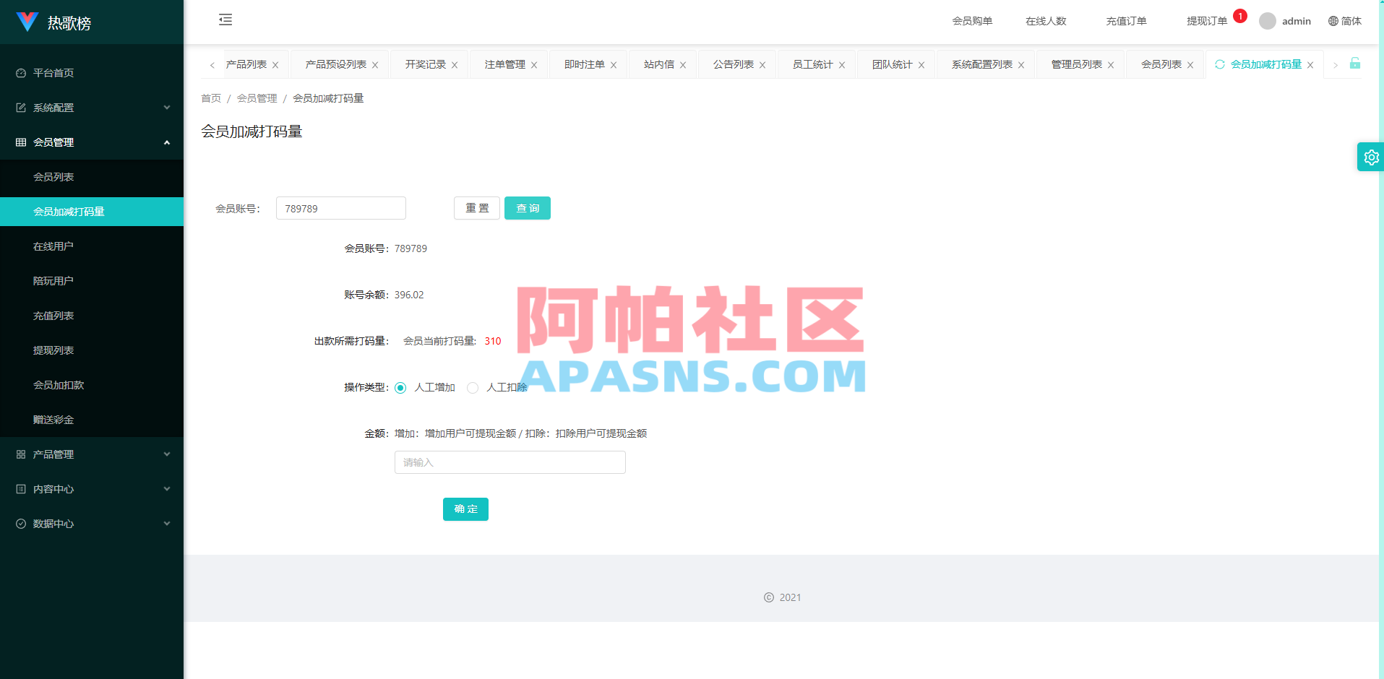This screenshot has height=679, width=1384.
Task: Click the 重置 button
Action: click(477, 208)
